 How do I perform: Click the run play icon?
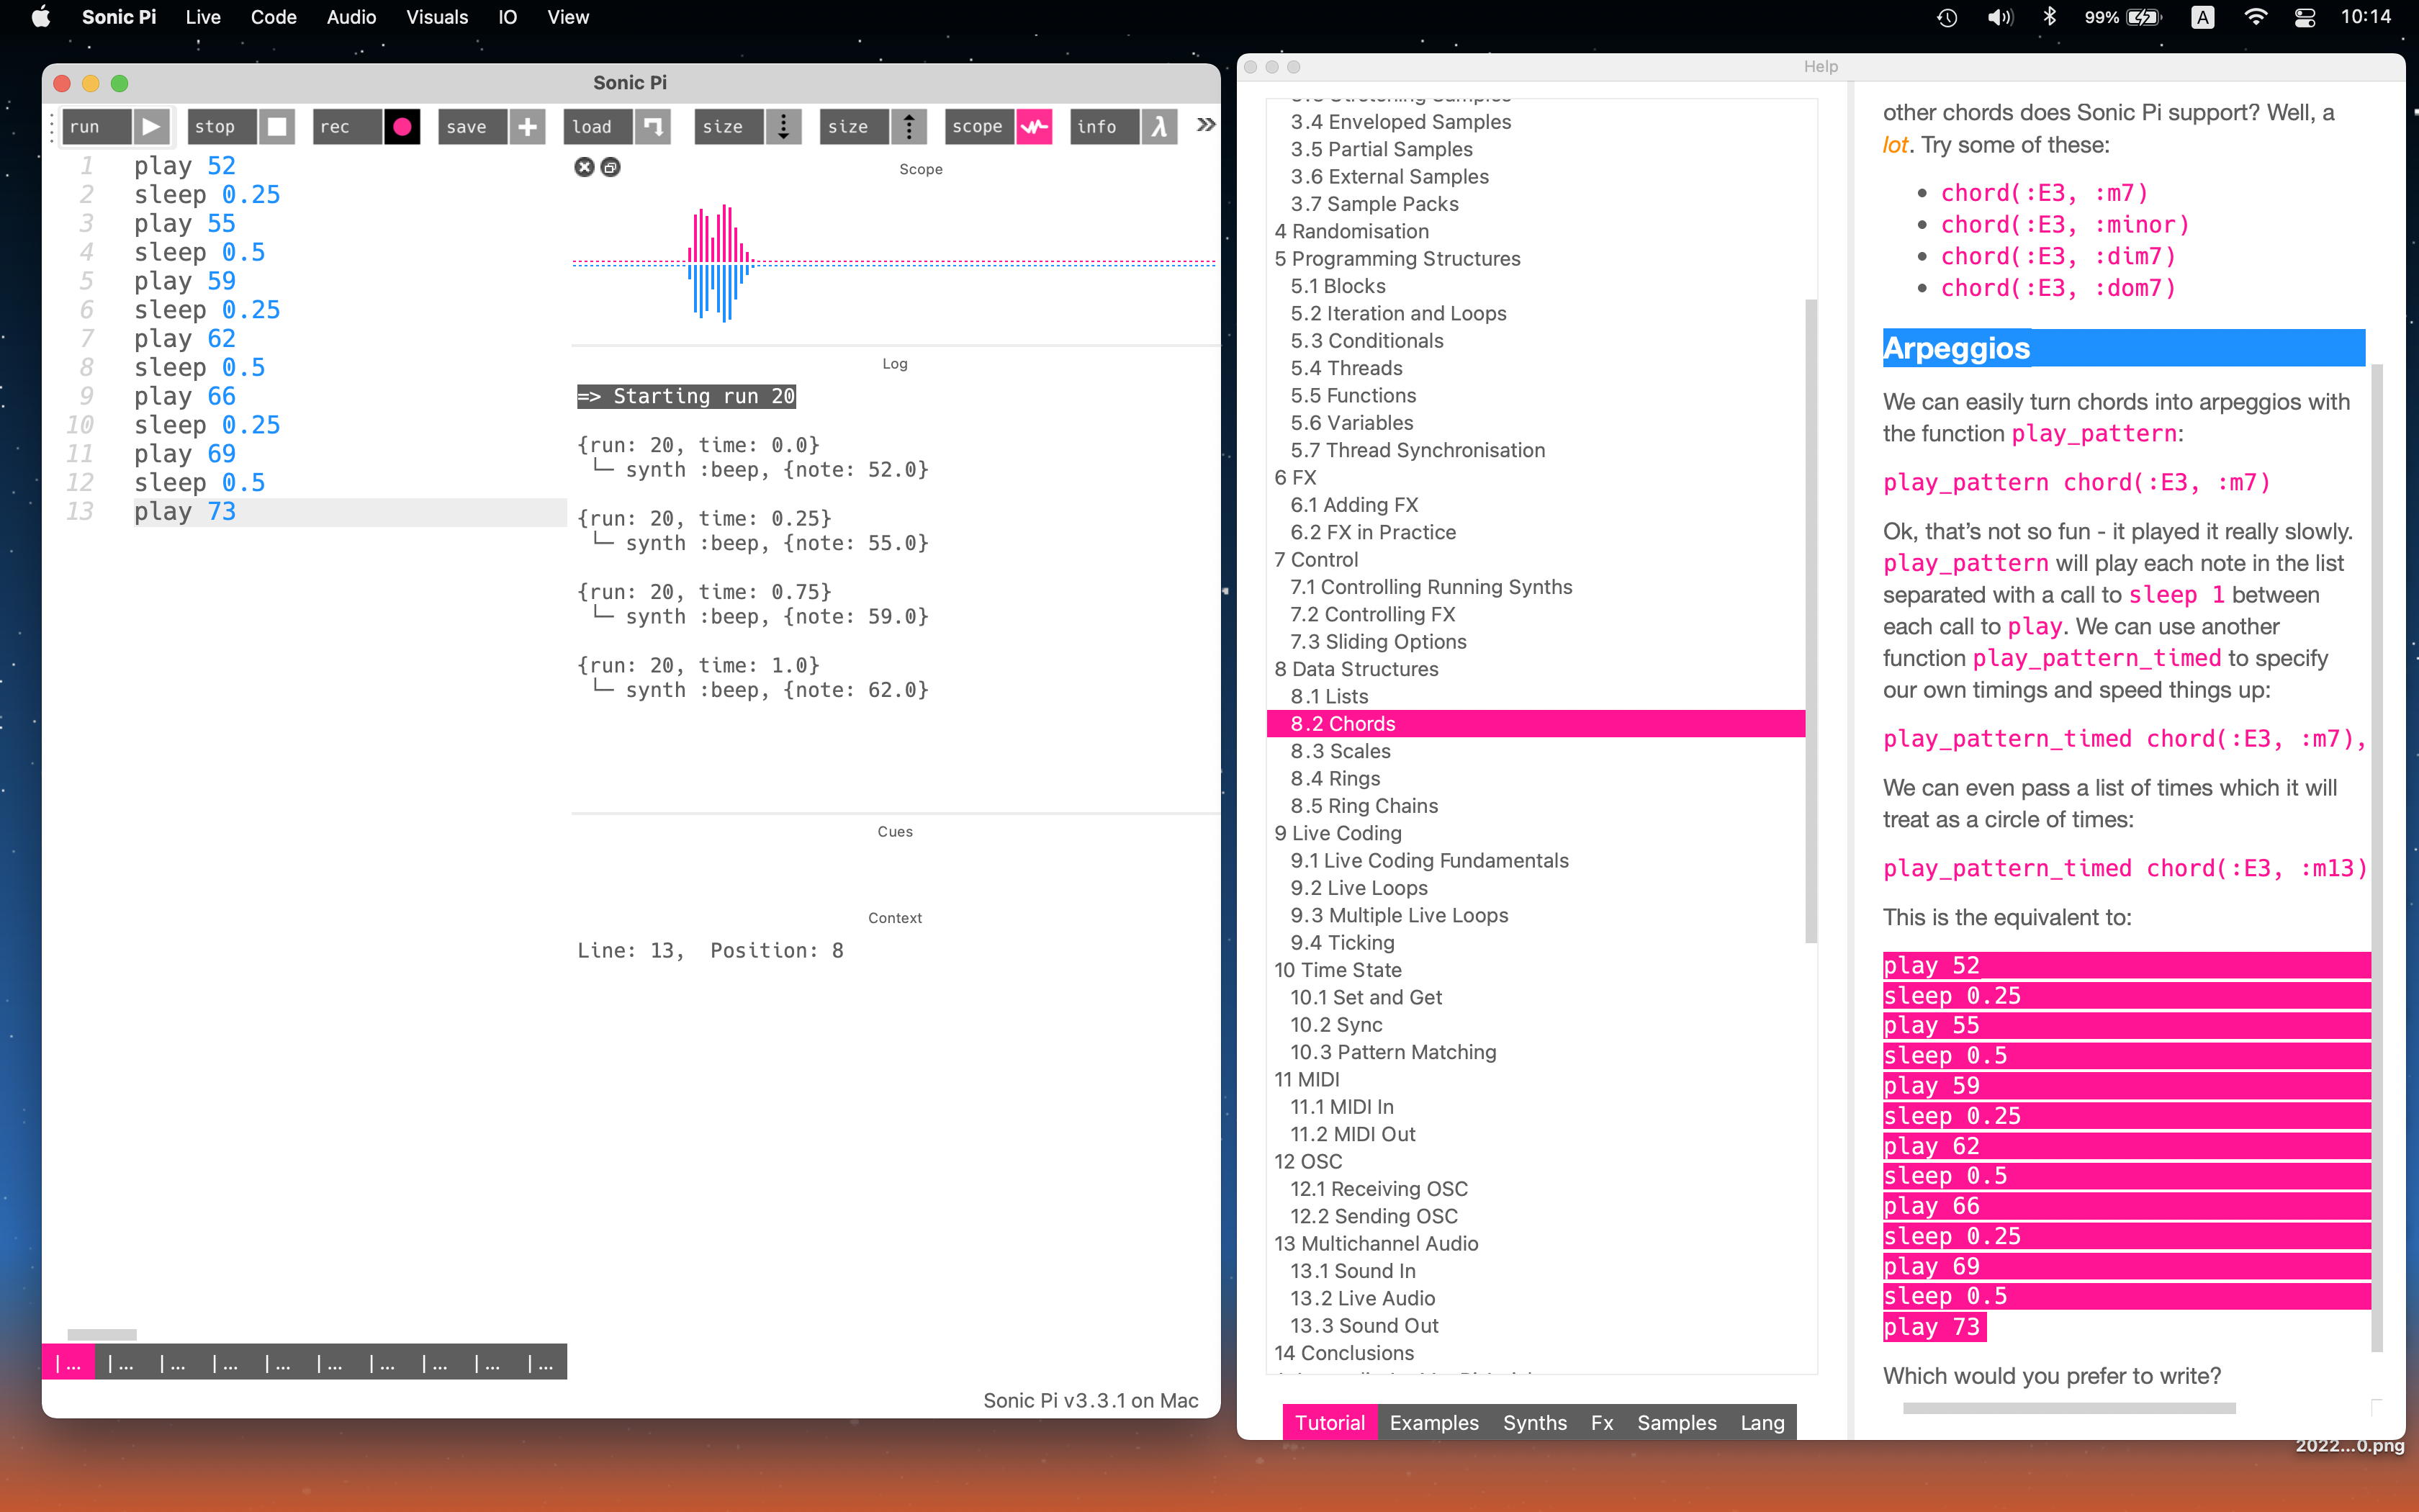point(151,127)
